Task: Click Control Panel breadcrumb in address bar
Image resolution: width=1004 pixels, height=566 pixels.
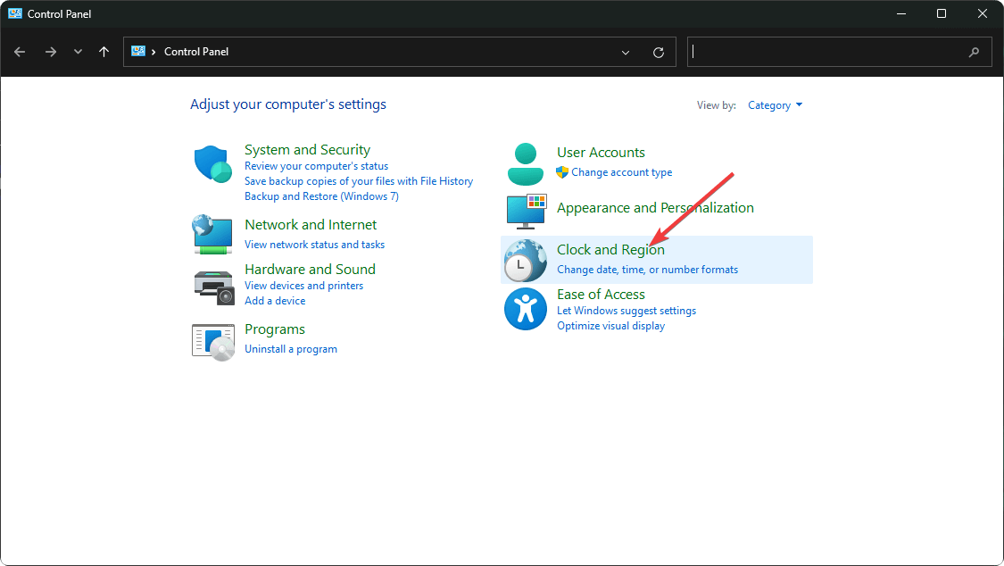Action: click(x=196, y=52)
